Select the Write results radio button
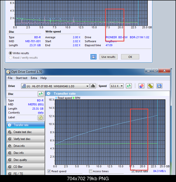This screenshot has width=176, height=182. (11, 53)
